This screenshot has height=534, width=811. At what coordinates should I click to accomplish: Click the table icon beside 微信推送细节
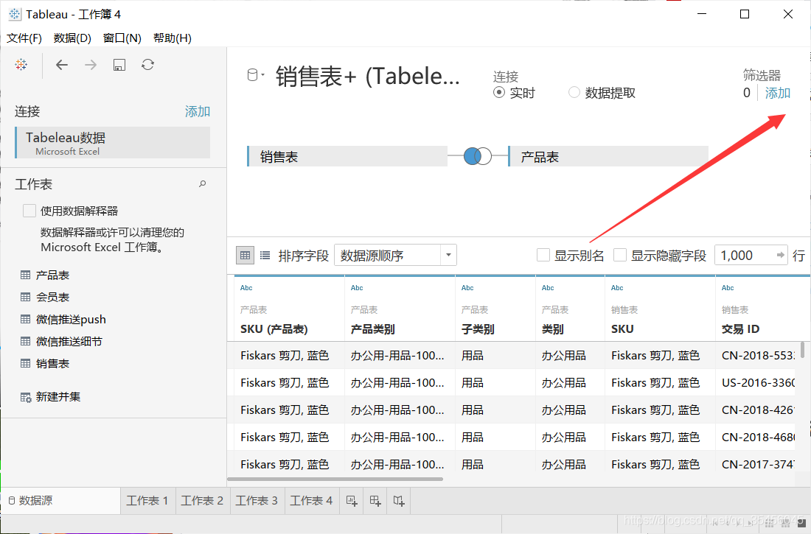tap(25, 341)
